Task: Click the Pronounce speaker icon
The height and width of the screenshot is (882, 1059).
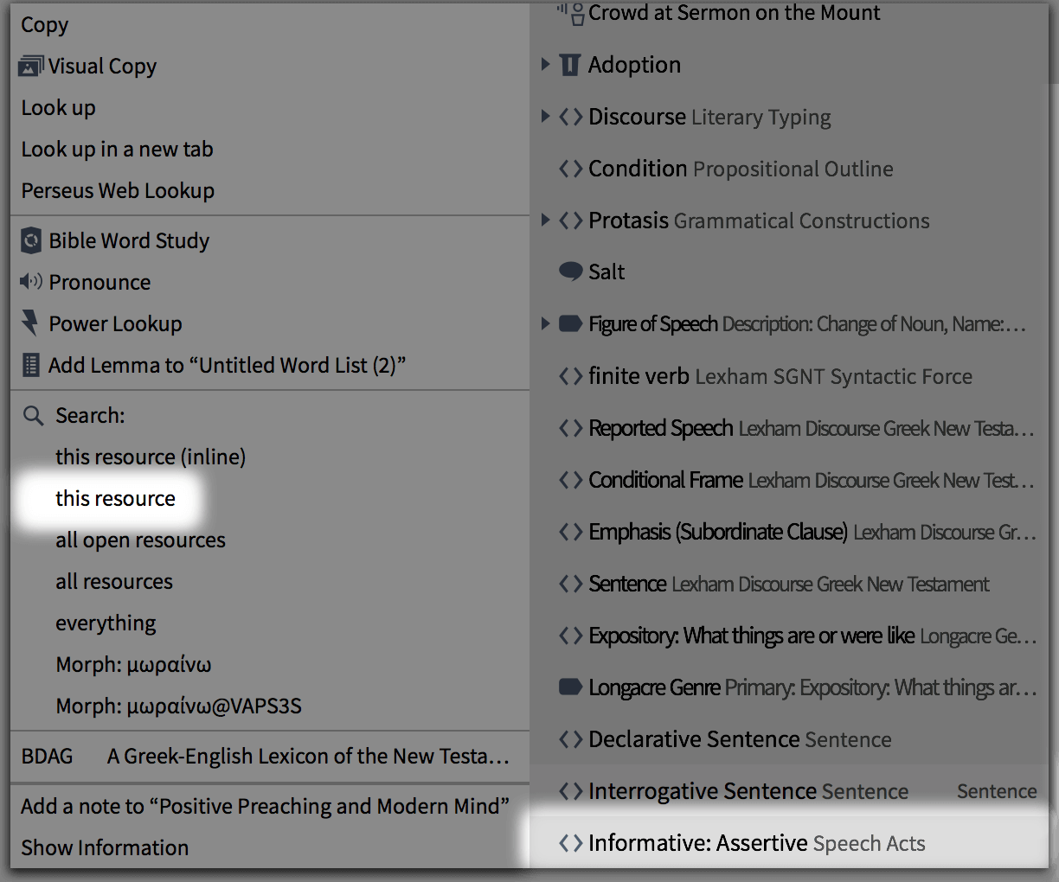Action: (x=31, y=282)
